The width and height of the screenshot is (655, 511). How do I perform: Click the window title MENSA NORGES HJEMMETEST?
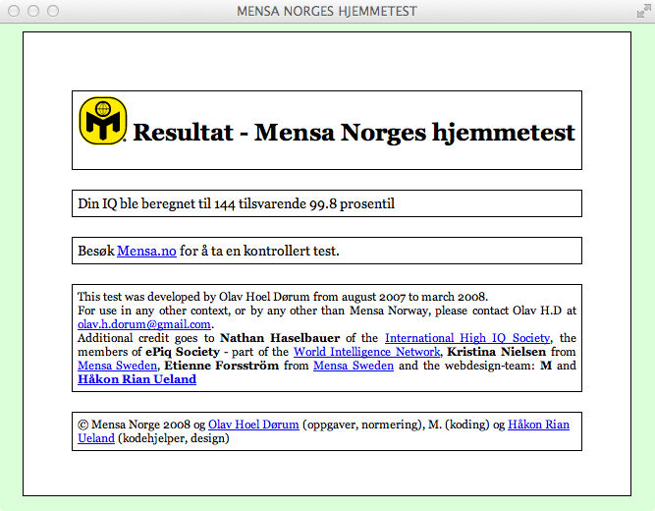(327, 11)
